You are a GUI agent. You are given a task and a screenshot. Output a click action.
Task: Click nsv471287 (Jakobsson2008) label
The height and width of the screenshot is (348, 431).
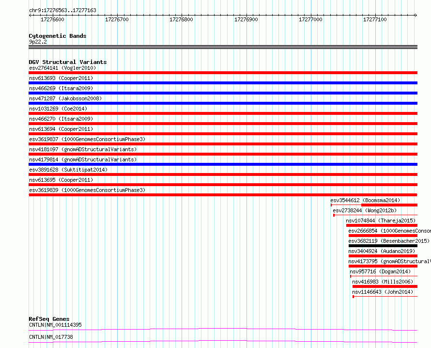point(65,98)
